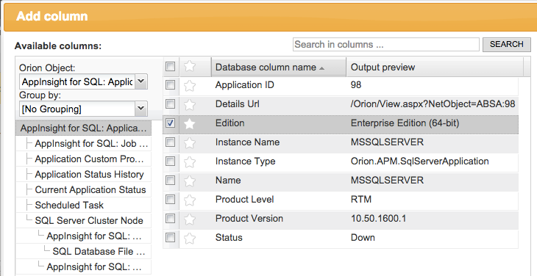Click the Product Level column name
The width and height of the screenshot is (537, 276).
click(x=244, y=200)
